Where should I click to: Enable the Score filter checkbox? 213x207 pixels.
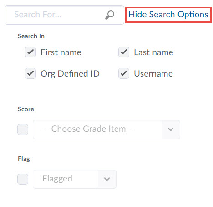click(23, 129)
